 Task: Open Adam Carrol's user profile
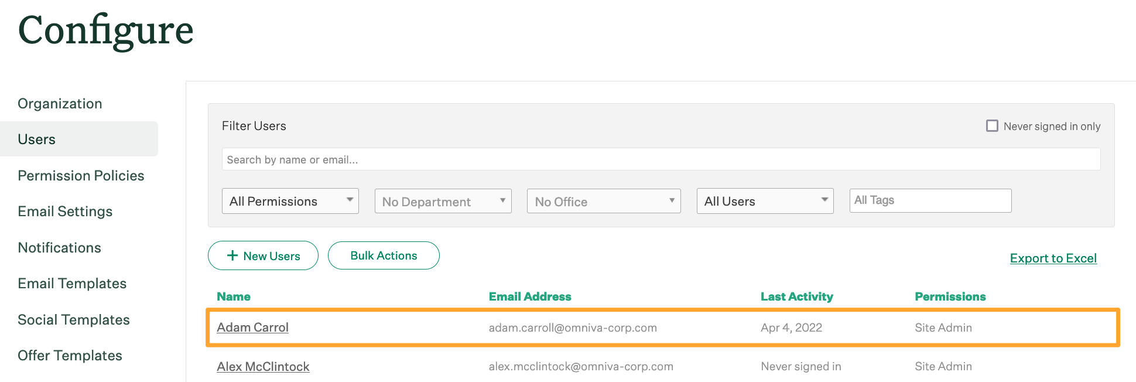pyautogui.click(x=252, y=327)
